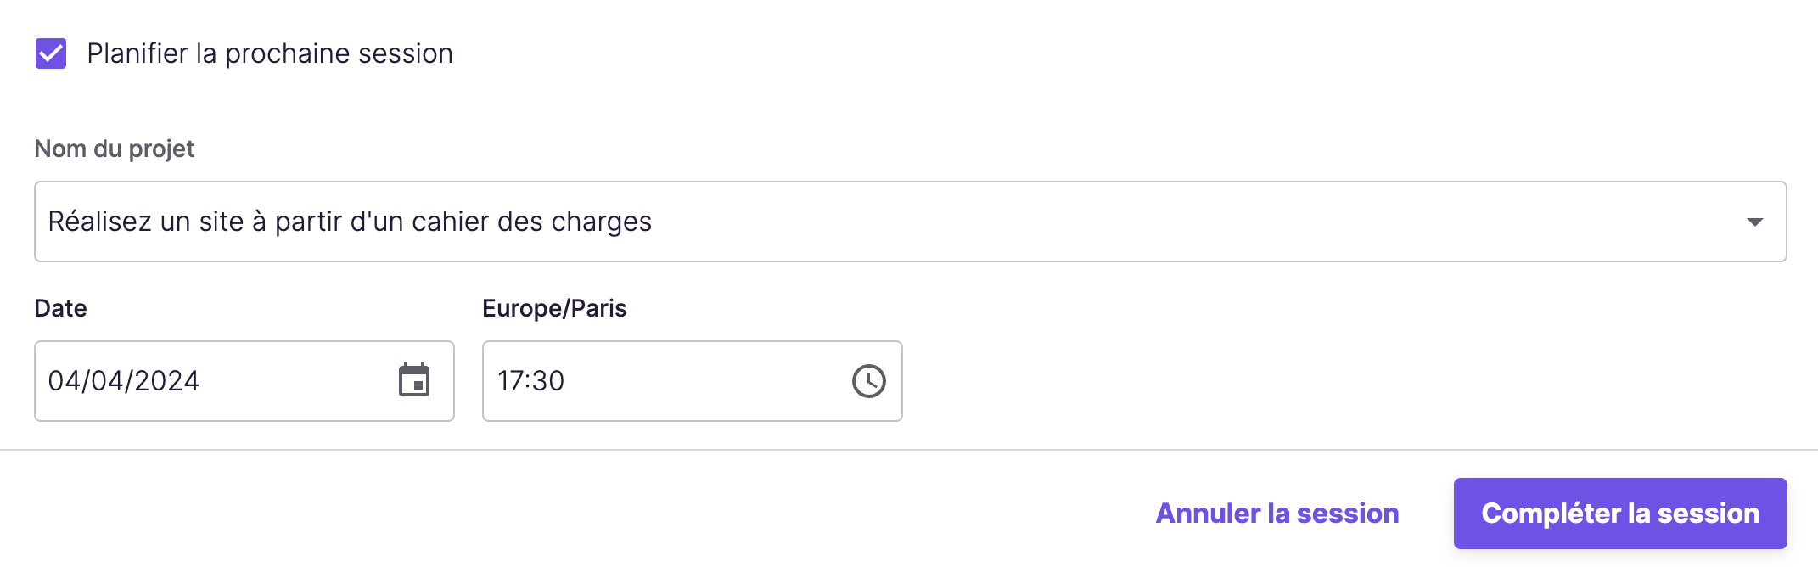
Task: Focus the date field showing 04/04/2024
Action: click(x=244, y=381)
